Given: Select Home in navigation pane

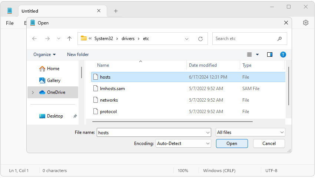Looking at the screenshot, I should click(x=53, y=69).
